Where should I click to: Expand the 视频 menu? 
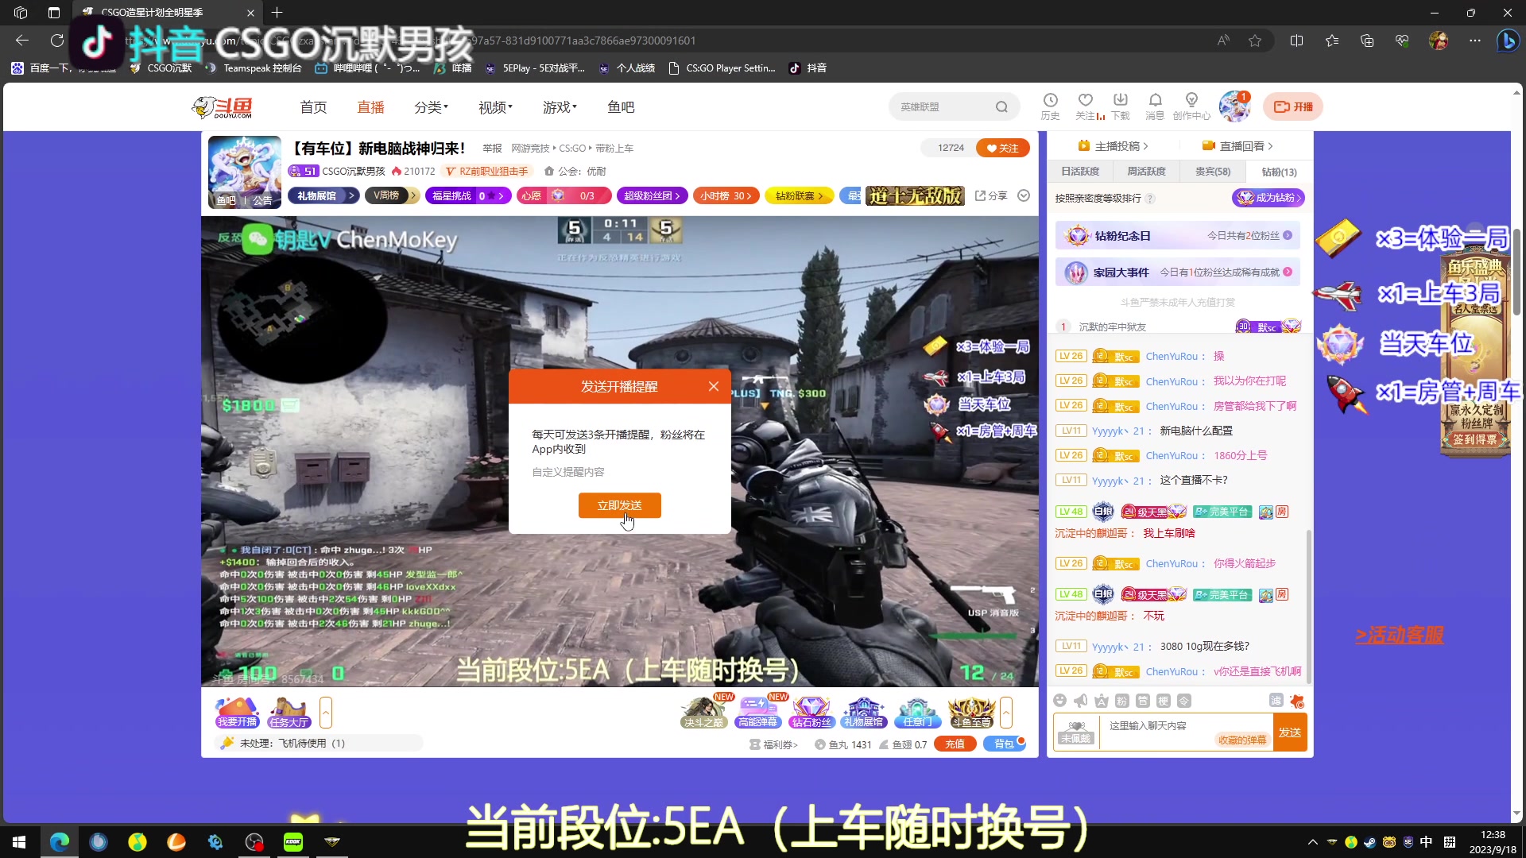[495, 107]
